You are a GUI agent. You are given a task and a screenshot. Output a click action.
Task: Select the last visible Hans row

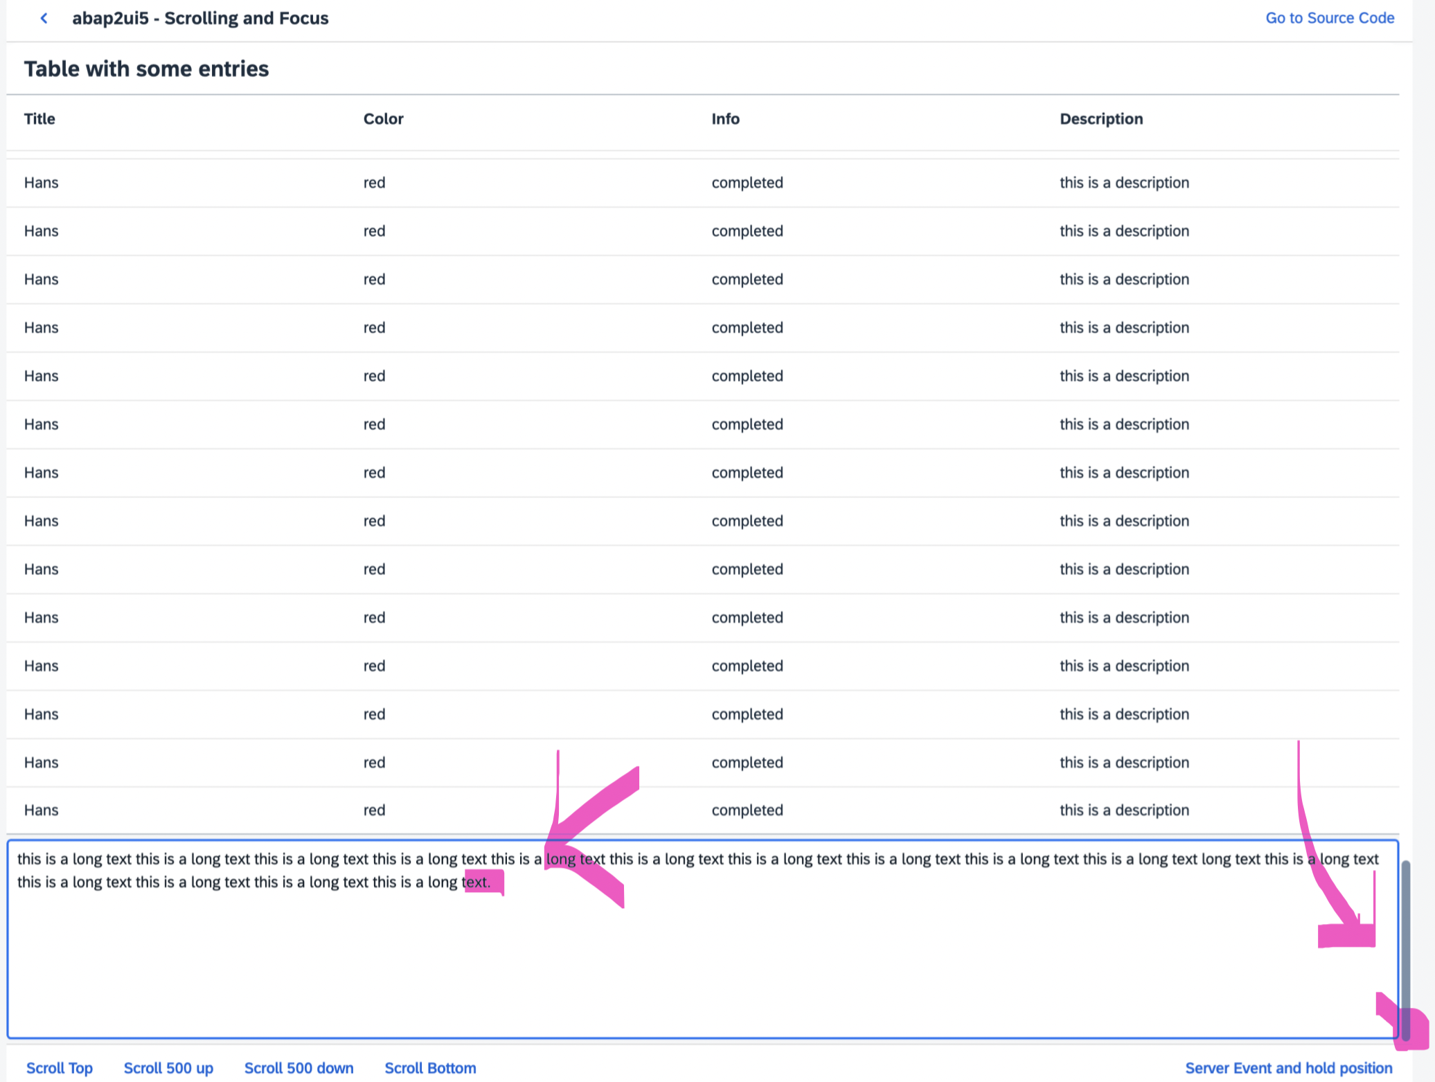tap(41, 810)
